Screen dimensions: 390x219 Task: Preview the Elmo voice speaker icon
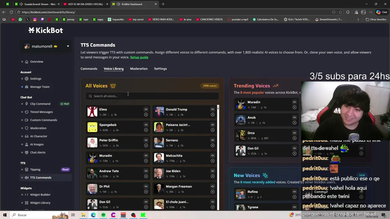pos(146,109)
